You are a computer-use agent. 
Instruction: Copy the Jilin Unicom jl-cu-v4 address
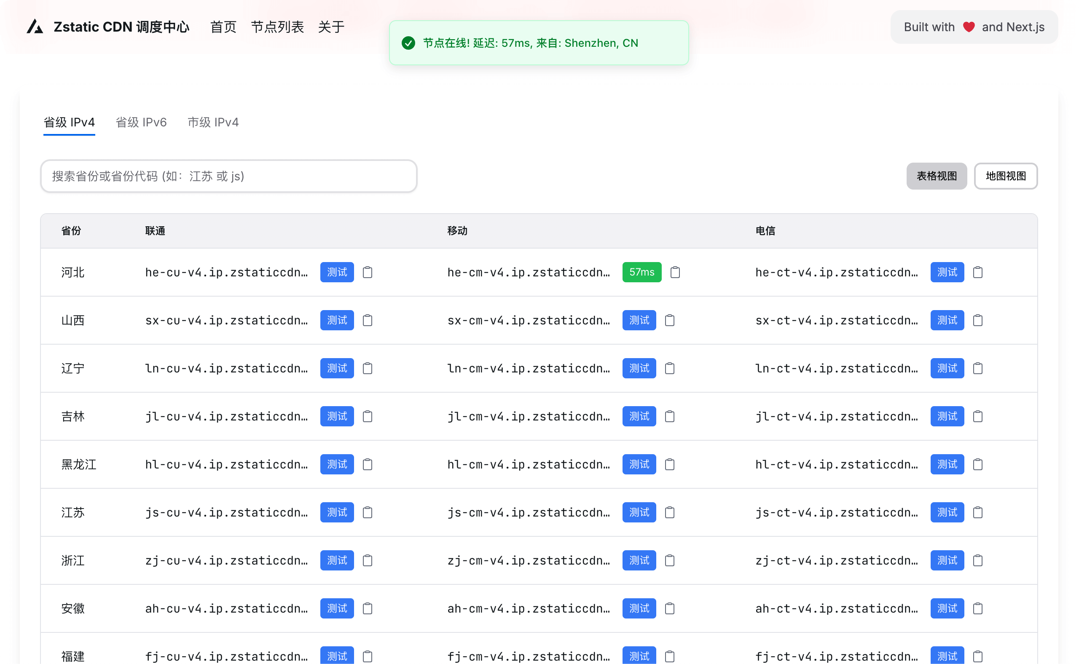tap(367, 416)
